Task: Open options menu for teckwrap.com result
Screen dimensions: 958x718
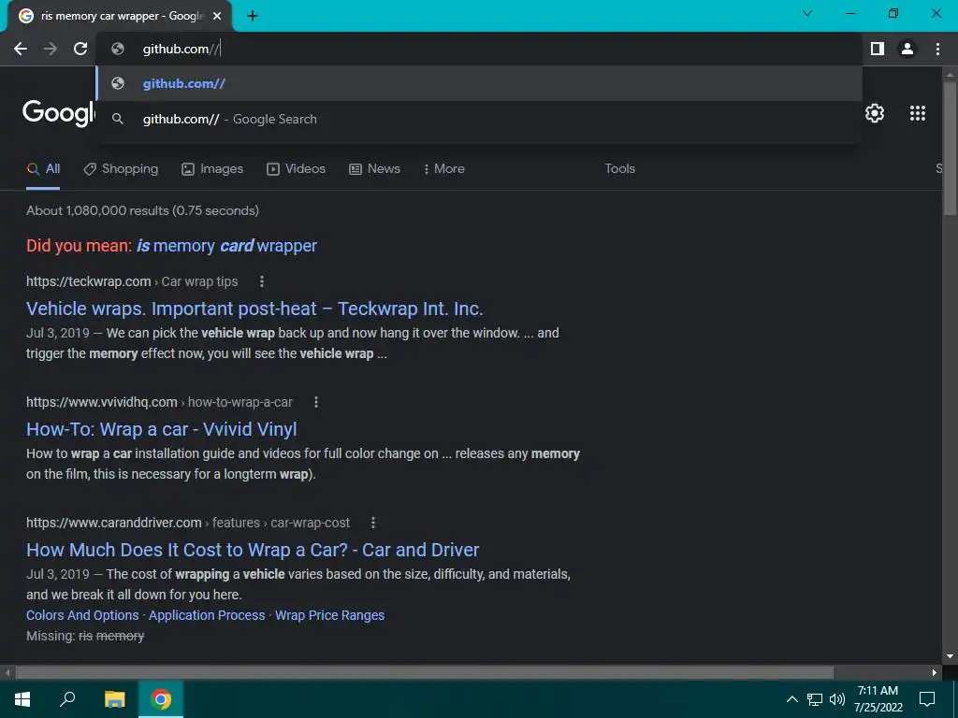Action: click(x=262, y=281)
